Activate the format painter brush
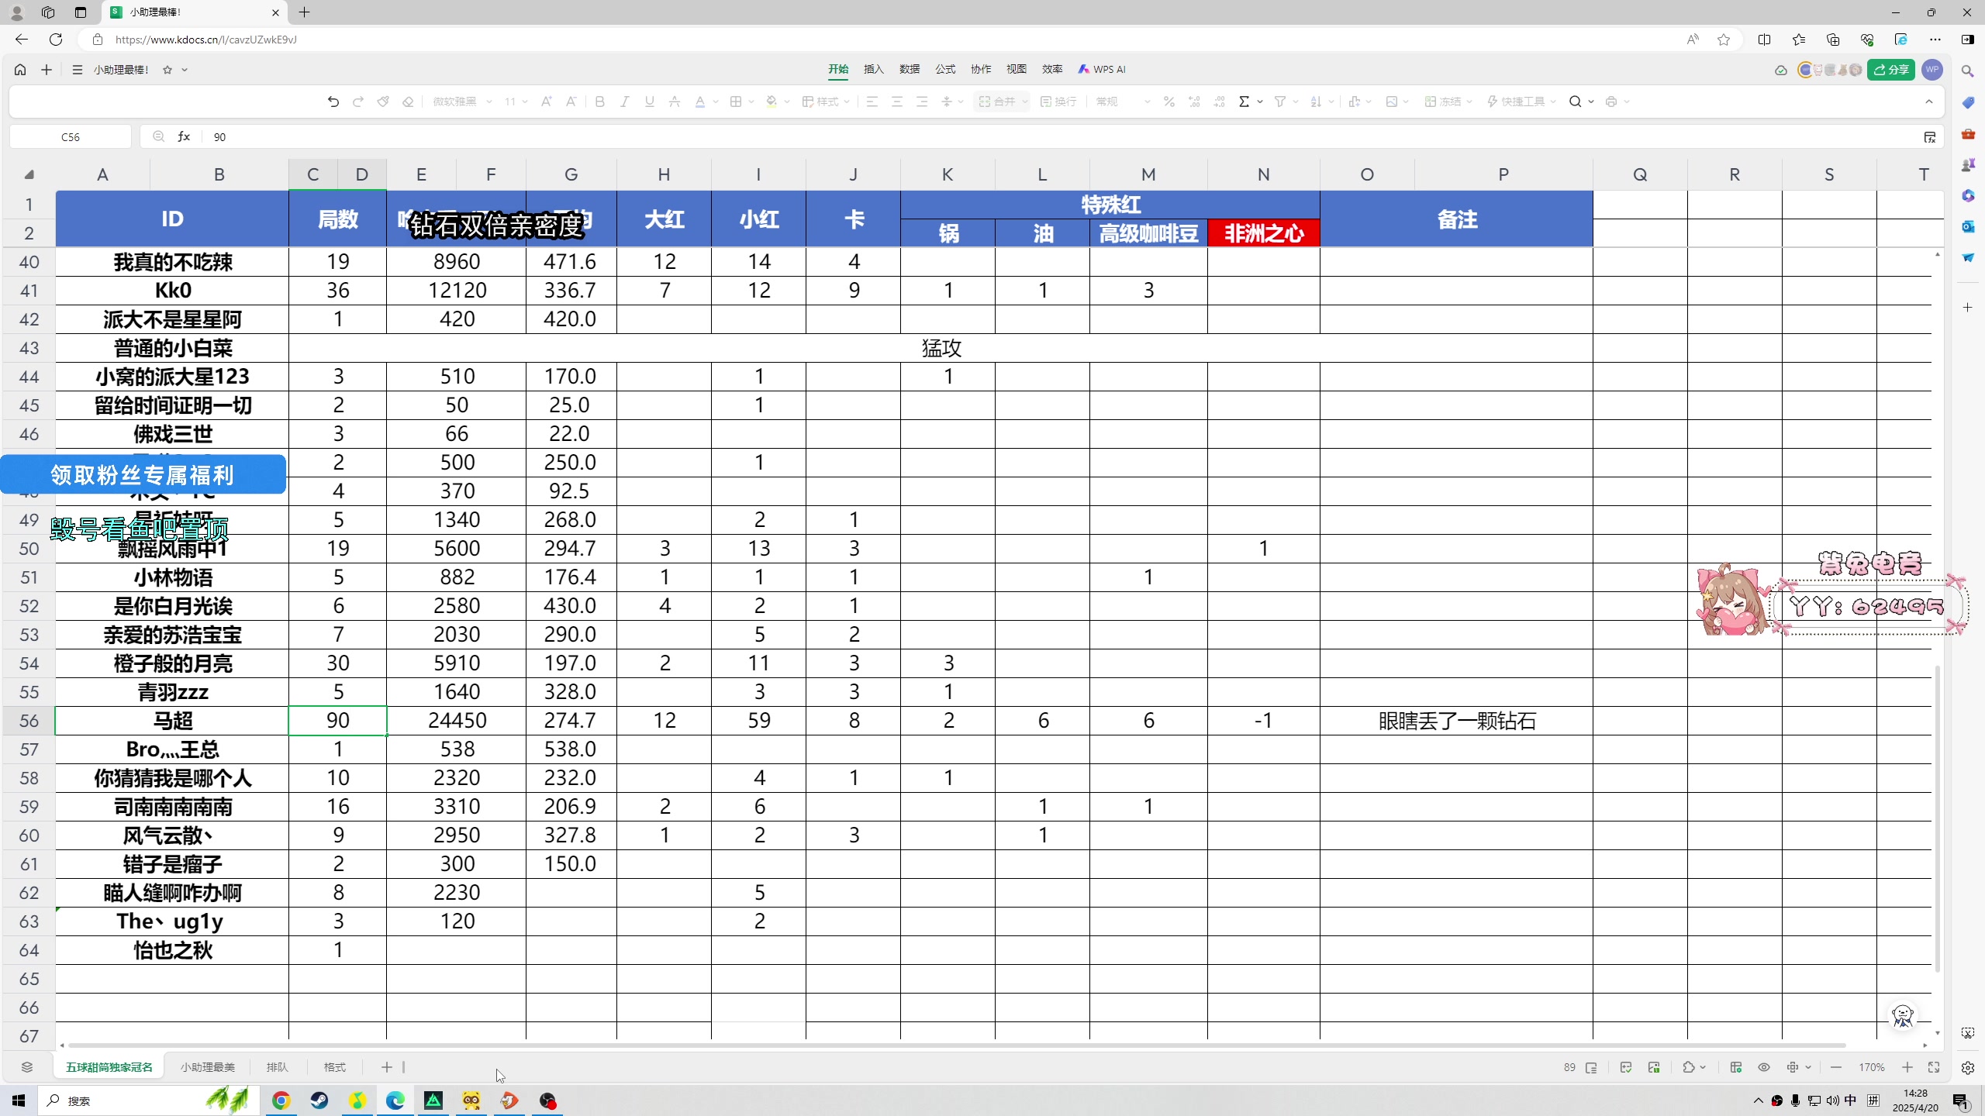Image resolution: width=1985 pixels, height=1116 pixels. (x=383, y=102)
